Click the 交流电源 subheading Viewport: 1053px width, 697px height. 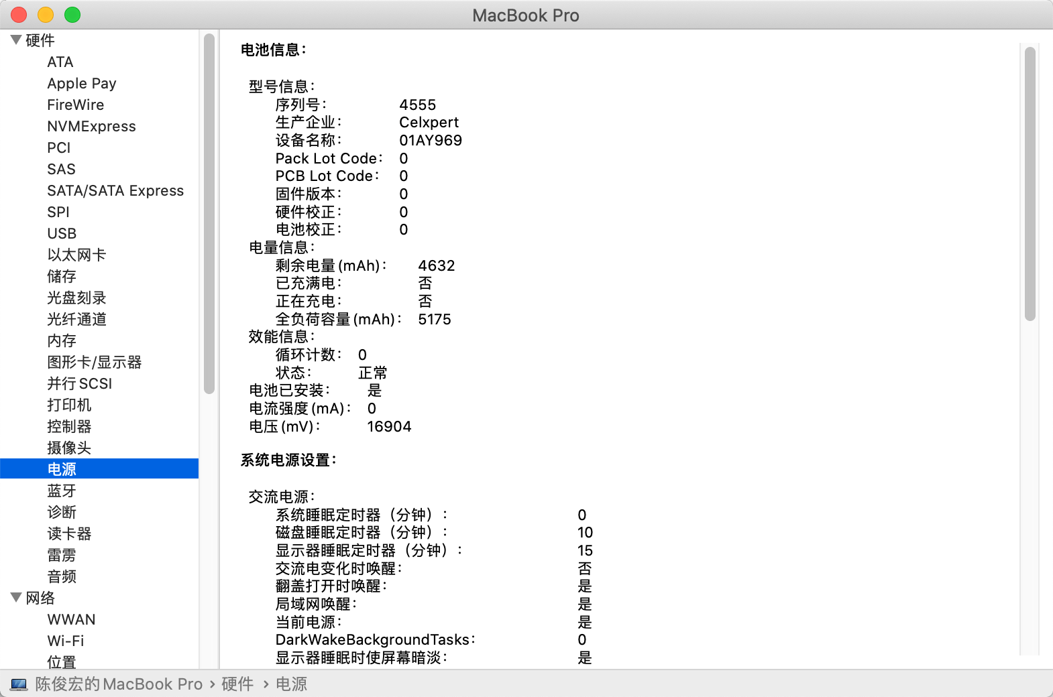point(282,497)
